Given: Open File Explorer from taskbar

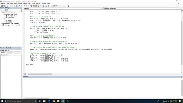Looking at the screenshot, I should coord(58,101).
